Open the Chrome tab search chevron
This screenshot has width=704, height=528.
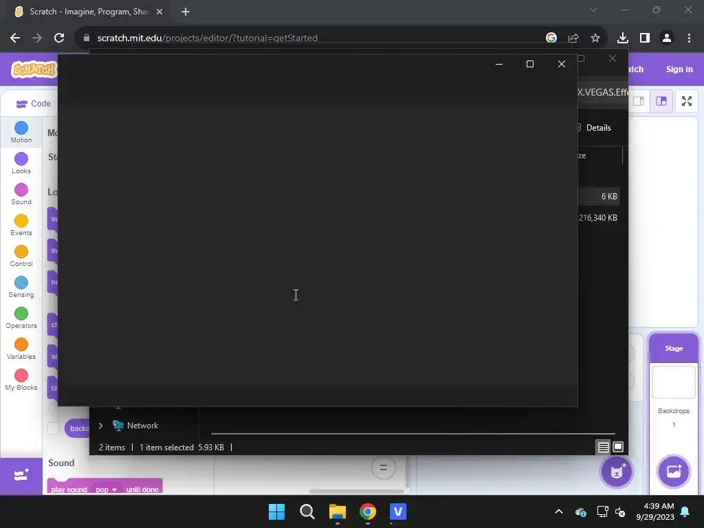click(x=593, y=10)
